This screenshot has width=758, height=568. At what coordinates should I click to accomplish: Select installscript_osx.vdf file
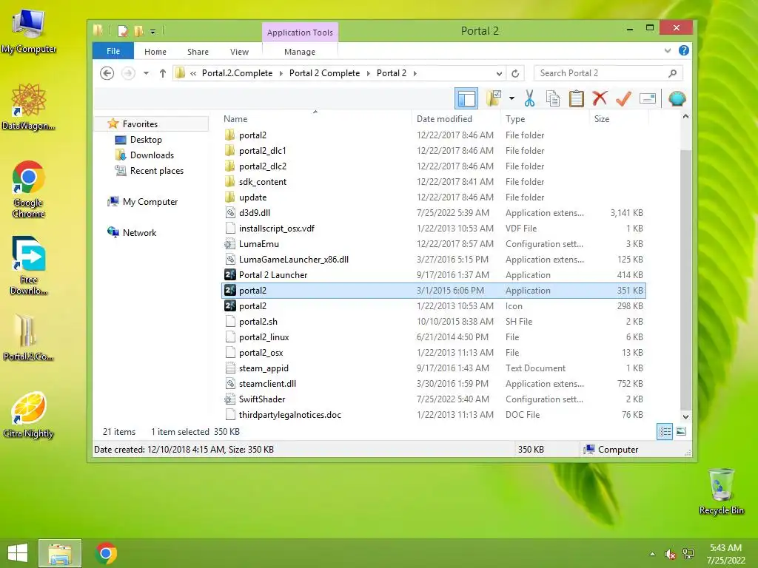coord(434,228)
